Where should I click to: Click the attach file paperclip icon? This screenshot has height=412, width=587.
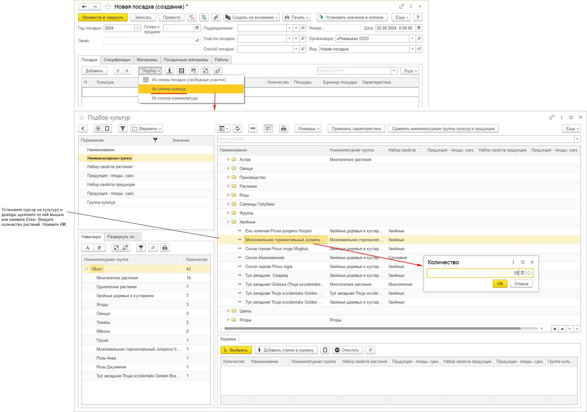pos(216,18)
